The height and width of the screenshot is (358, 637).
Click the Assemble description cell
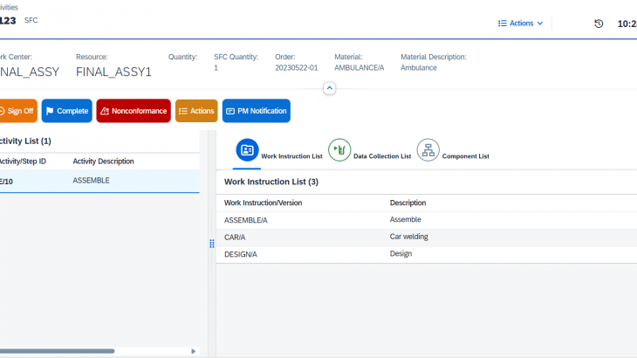point(405,219)
